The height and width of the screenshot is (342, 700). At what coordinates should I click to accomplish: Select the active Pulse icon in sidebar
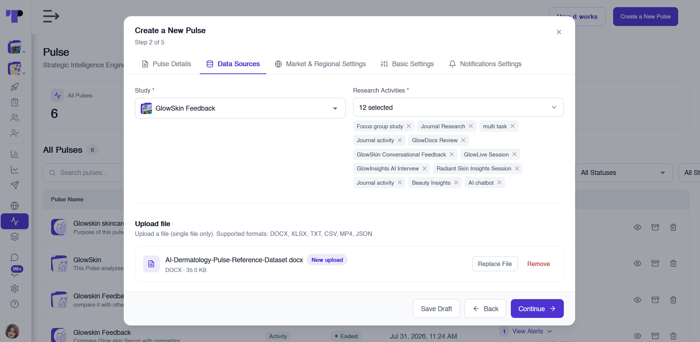coord(15,221)
